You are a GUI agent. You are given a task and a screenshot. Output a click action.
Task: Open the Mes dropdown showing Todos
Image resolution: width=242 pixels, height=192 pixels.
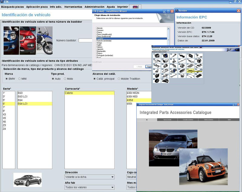coord(131,187)
